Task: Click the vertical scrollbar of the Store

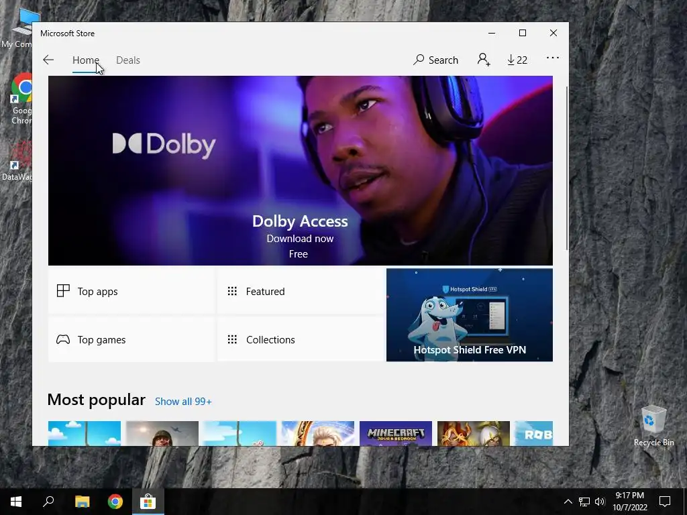Action: coord(567,168)
